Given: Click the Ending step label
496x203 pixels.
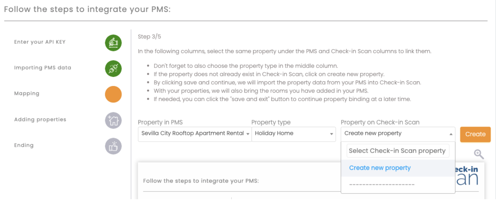Looking at the screenshot, I should [x=24, y=145].
